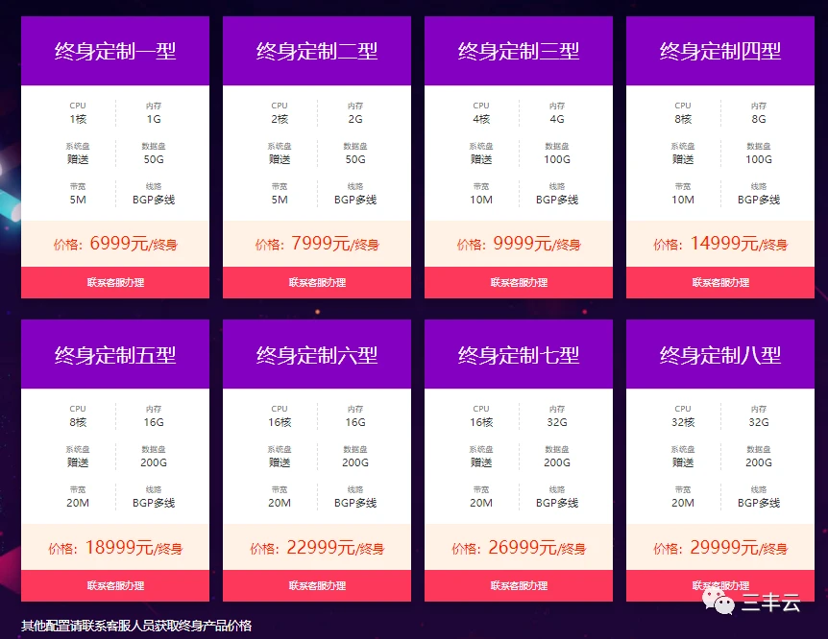
Task: Open the 终身定制三型 plan header
Action: pos(519,51)
